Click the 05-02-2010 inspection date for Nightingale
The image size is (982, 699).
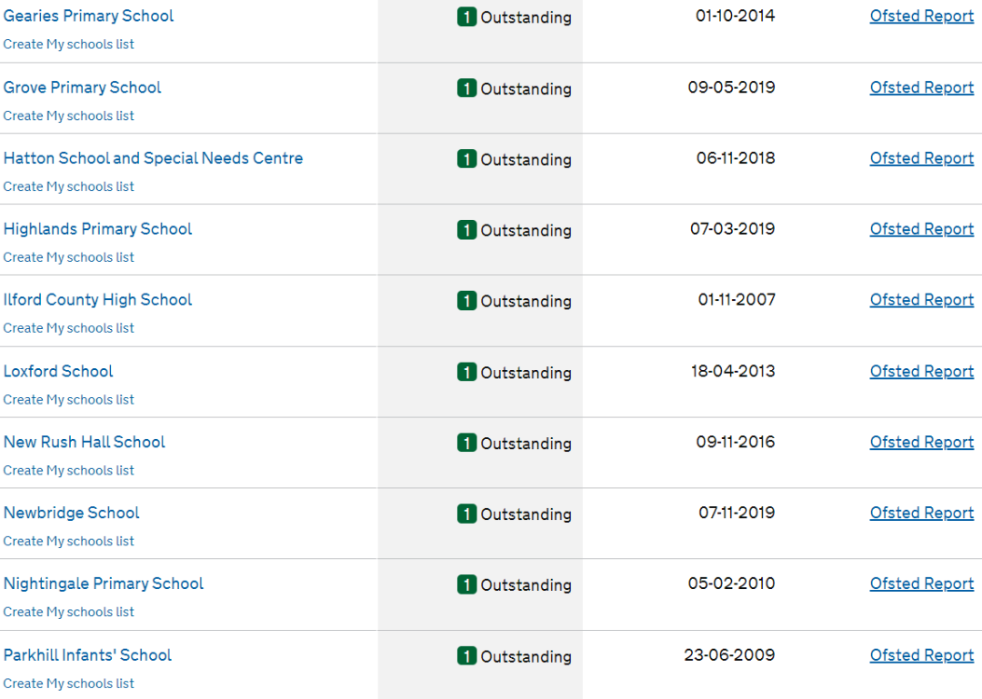pos(731,584)
